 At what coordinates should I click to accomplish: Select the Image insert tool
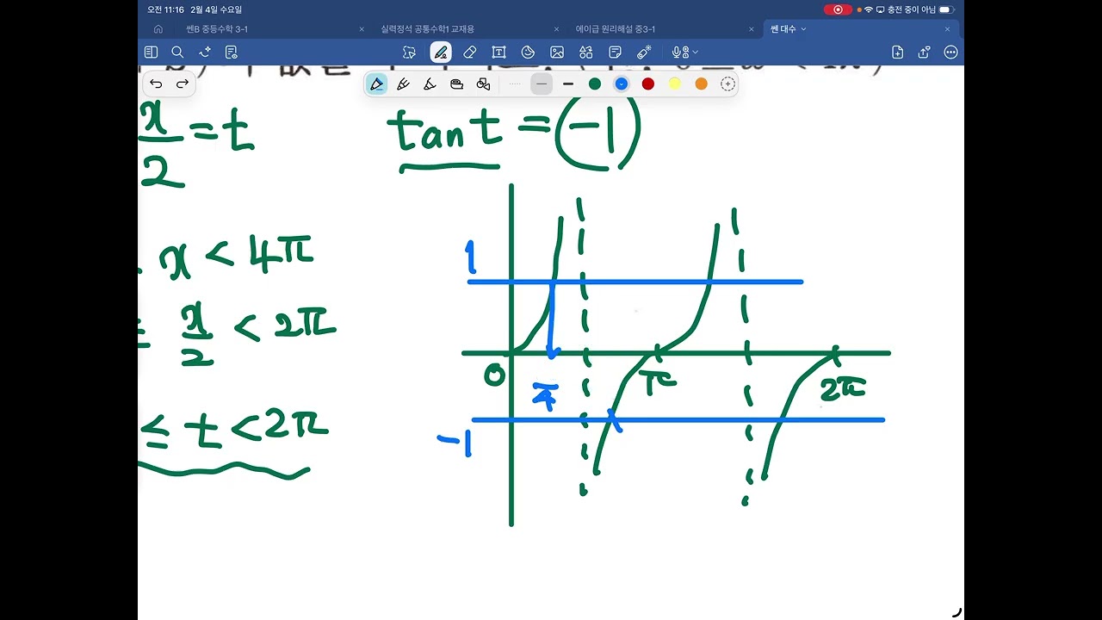557,52
